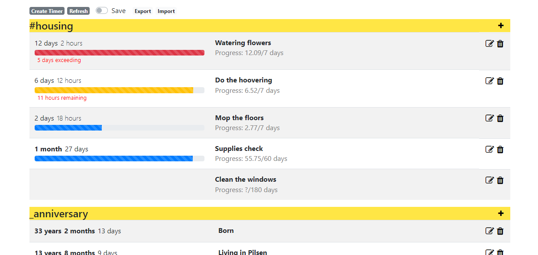Click the plus icon on _anniversary header
The image size is (538, 255).
[x=500, y=213]
